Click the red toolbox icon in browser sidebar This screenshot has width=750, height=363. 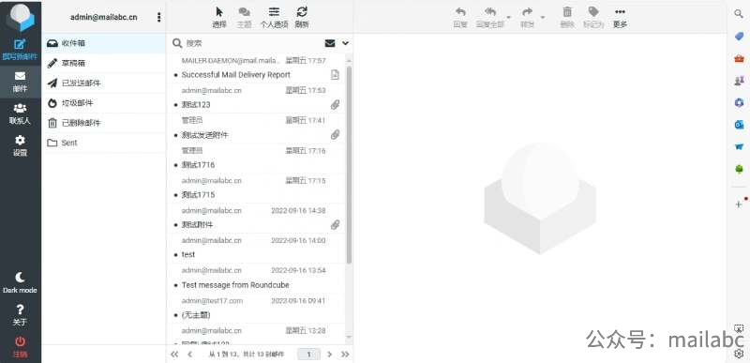[x=739, y=58]
